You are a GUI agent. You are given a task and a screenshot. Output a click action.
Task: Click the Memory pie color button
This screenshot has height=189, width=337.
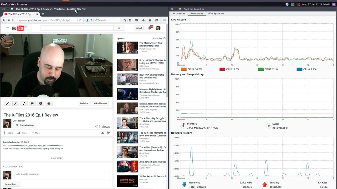click(x=184, y=125)
